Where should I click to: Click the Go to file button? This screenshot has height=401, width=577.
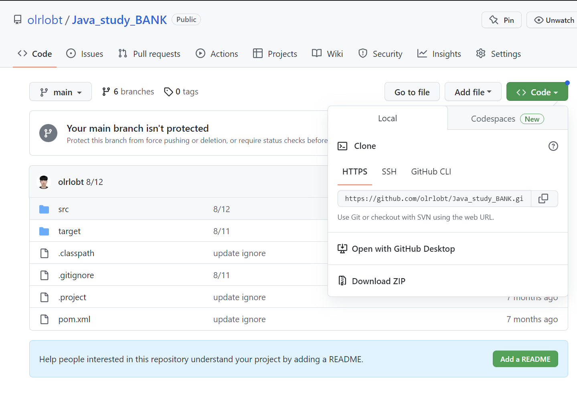coord(412,92)
